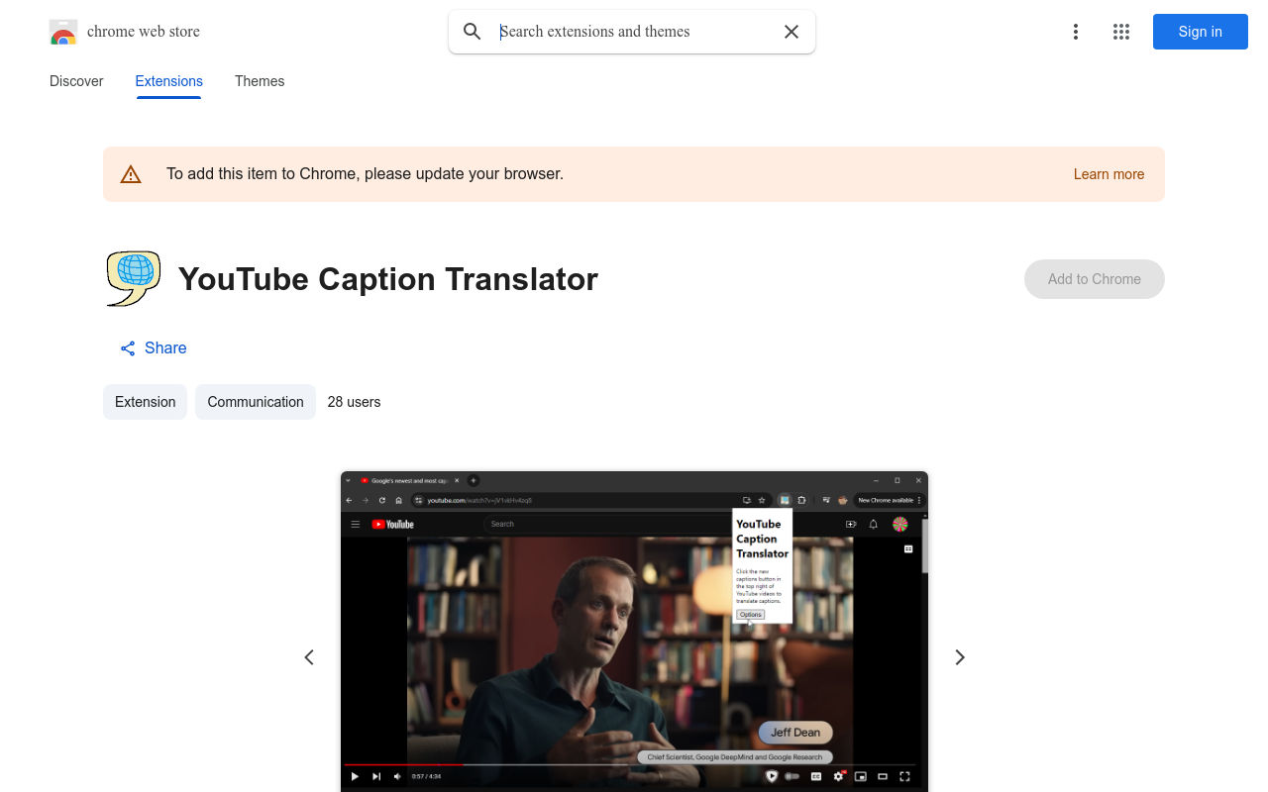This screenshot has height=792, width=1268.
Task: Click the Chrome Web Store logo
Action: (63, 32)
